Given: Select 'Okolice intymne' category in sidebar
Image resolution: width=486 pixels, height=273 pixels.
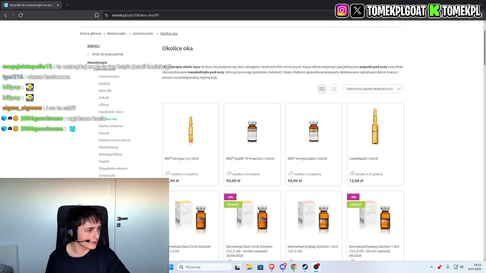Looking at the screenshot, I should [x=111, y=126].
